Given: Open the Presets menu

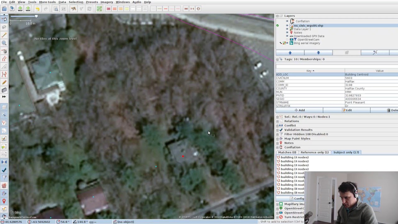Looking at the screenshot, I should click(92, 2).
